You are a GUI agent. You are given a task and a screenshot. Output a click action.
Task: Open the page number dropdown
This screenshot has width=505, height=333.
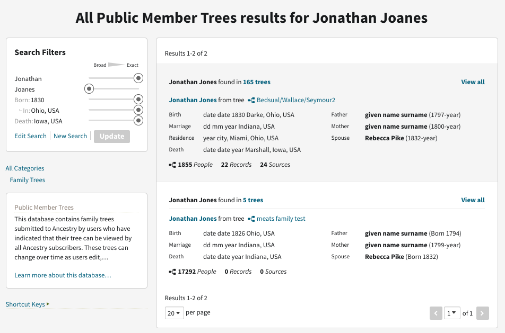[451, 313]
